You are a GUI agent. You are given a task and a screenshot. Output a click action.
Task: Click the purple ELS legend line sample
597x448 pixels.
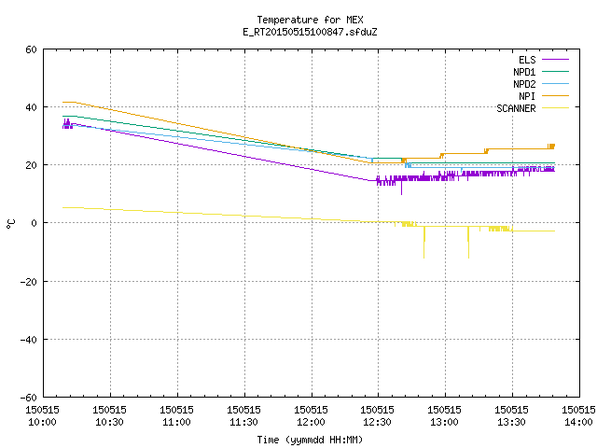point(555,60)
